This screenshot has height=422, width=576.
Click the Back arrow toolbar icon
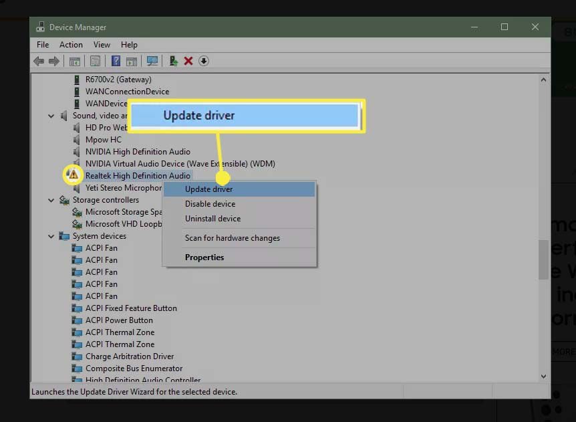click(x=39, y=61)
